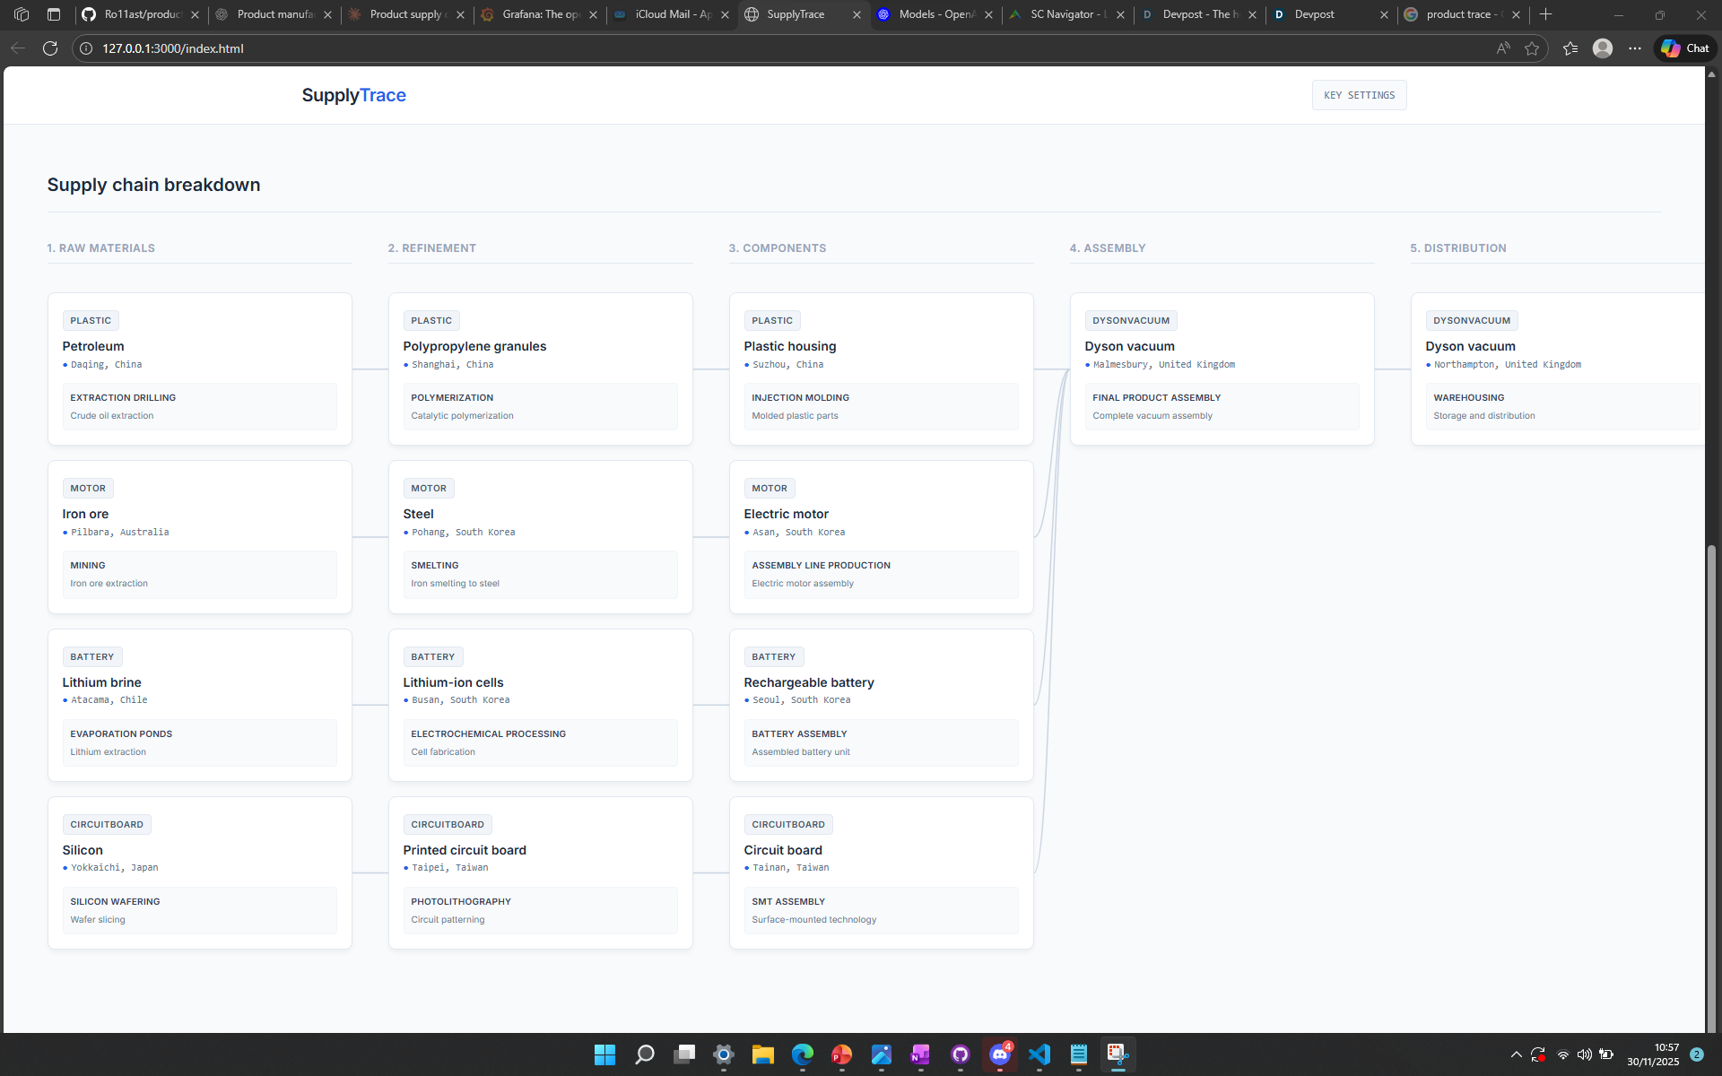
Task: Click the SupplyTrace logo link
Action: click(353, 95)
